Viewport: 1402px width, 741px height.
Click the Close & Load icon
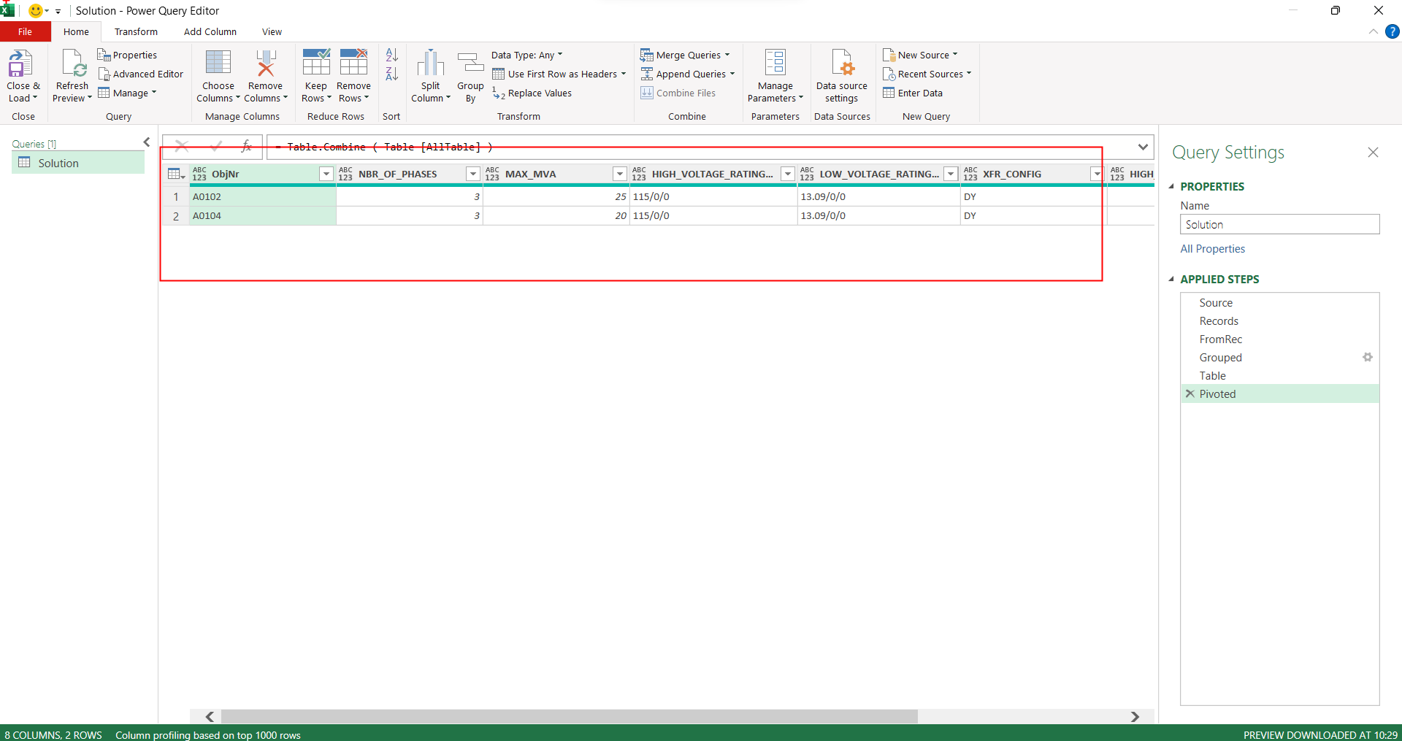point(20,64)
